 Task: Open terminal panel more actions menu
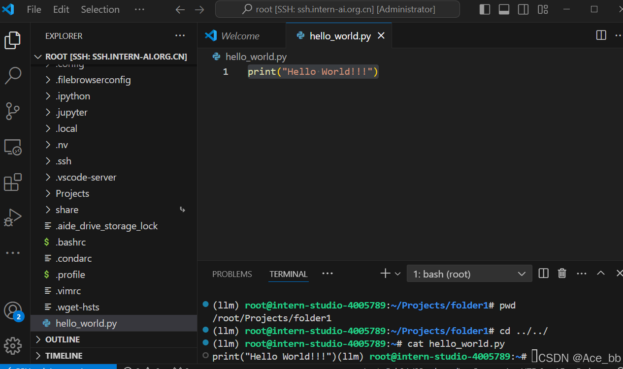click(582, 274)
